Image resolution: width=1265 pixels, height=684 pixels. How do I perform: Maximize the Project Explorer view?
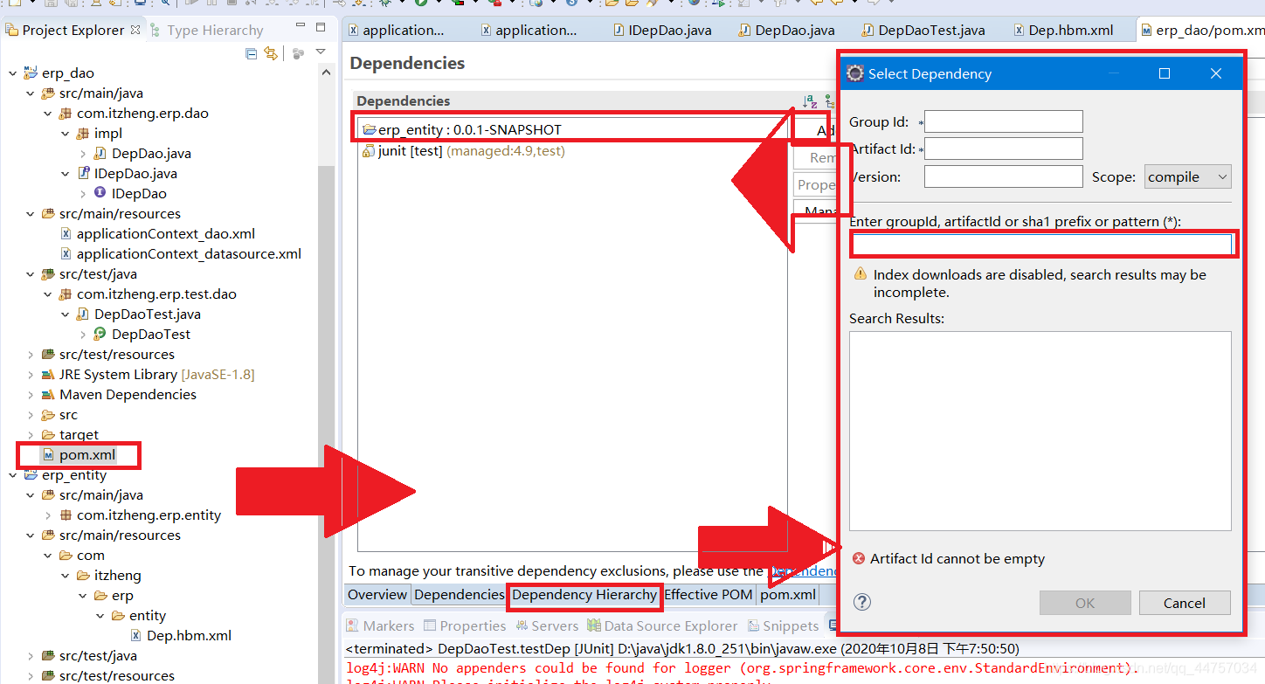(x=321, y=27)
